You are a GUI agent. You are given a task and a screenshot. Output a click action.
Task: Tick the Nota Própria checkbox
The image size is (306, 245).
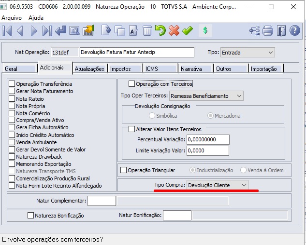(x=12, y=106)
